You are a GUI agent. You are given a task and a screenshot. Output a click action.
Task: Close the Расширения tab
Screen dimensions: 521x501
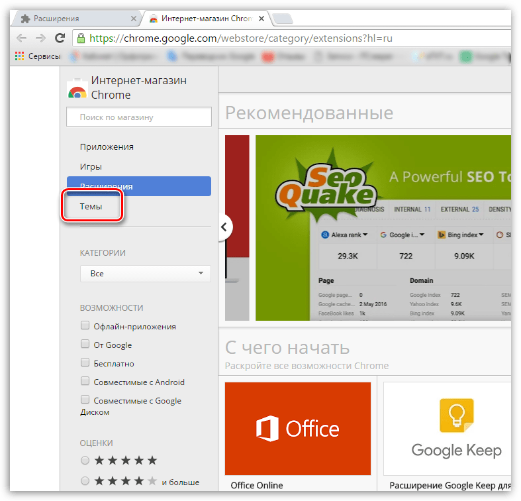pos(134,19)
